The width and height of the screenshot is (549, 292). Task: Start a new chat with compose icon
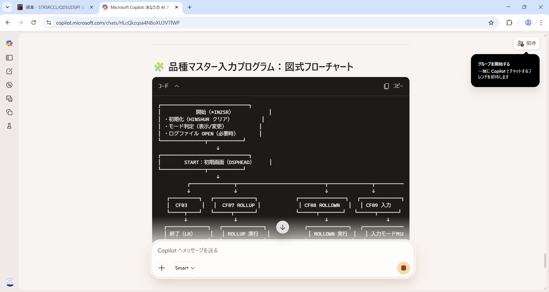tap(9, 71)
